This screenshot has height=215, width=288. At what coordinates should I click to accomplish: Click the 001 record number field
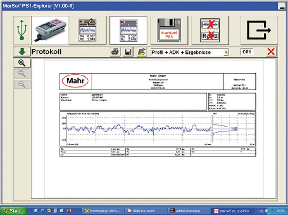tap(247, 52)
